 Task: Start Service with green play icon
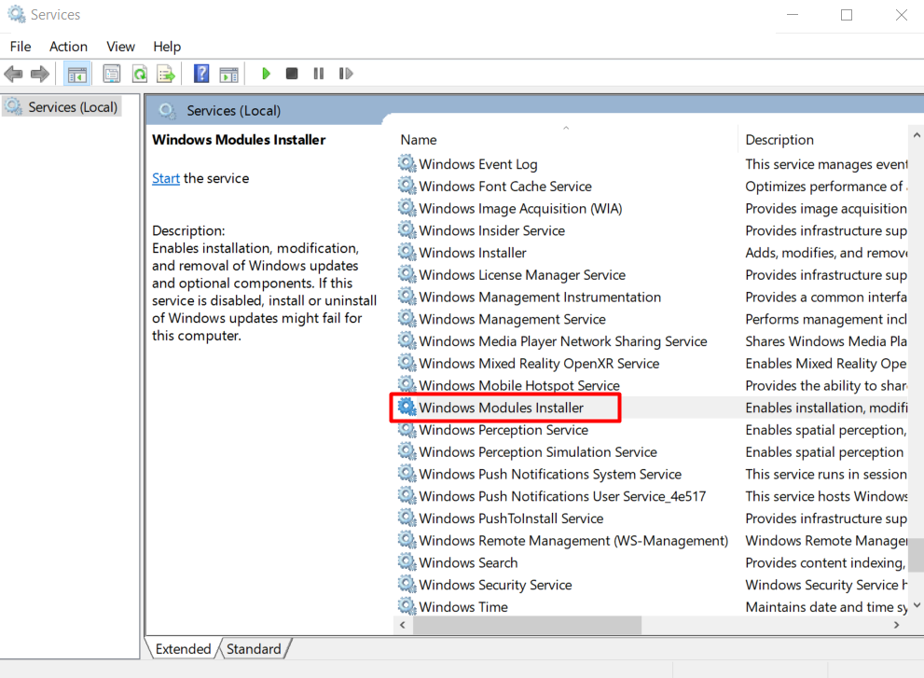(x=266, y=74)
